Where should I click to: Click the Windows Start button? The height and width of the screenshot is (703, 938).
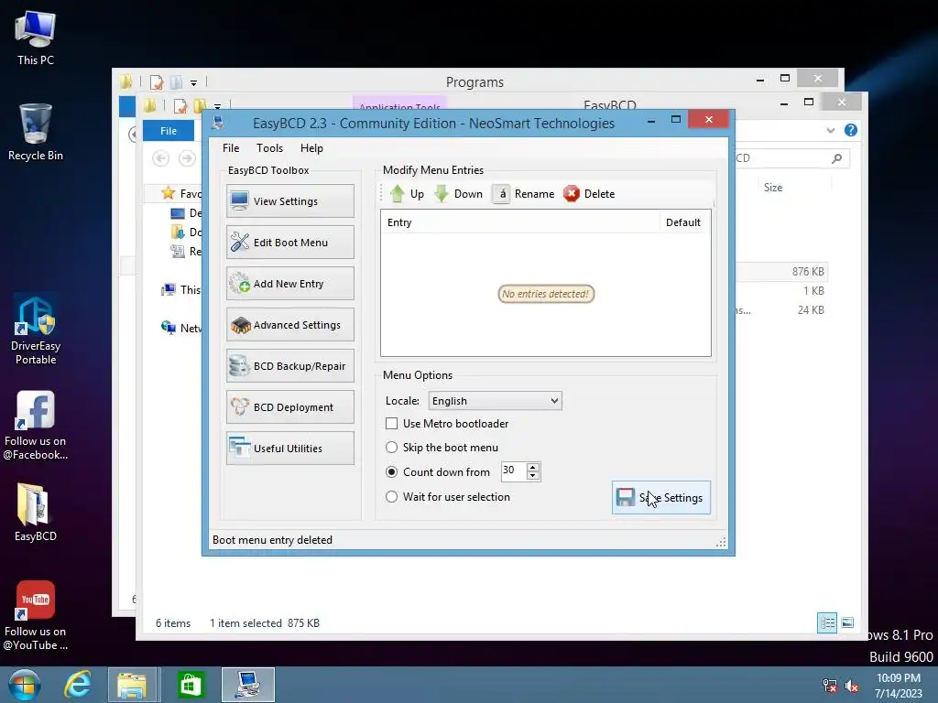(24, 685)
